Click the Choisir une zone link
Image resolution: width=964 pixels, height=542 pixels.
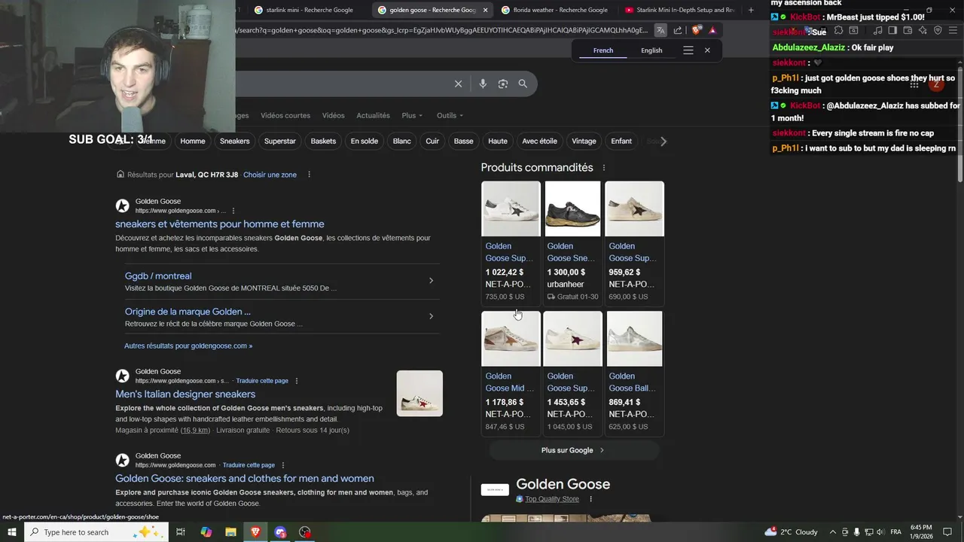pos(270,175)
